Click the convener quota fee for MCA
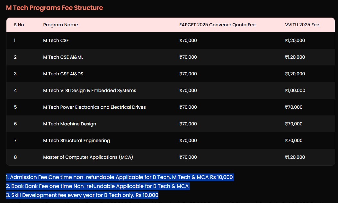The height and width of the screenshot is (203, 338). point(188,157)
